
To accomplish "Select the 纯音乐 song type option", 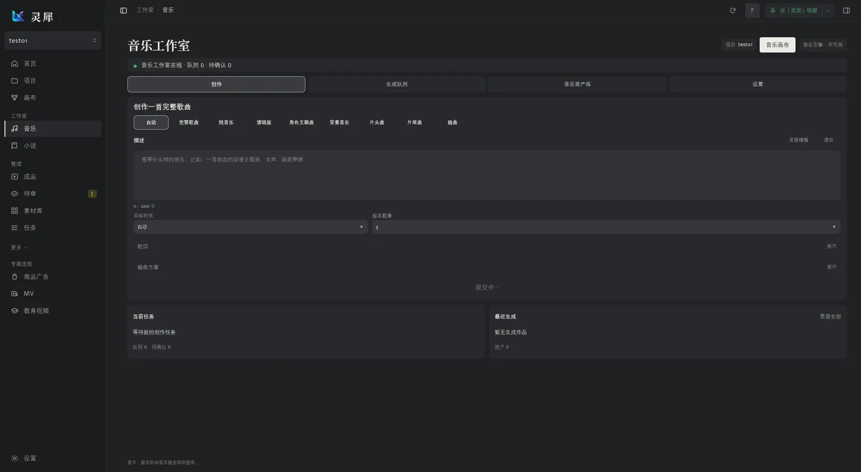I will tap(226, 122).
